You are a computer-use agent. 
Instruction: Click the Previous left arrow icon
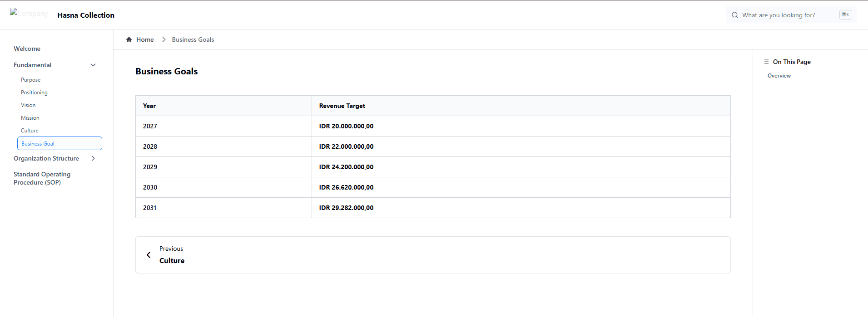(x=149, y=255)
